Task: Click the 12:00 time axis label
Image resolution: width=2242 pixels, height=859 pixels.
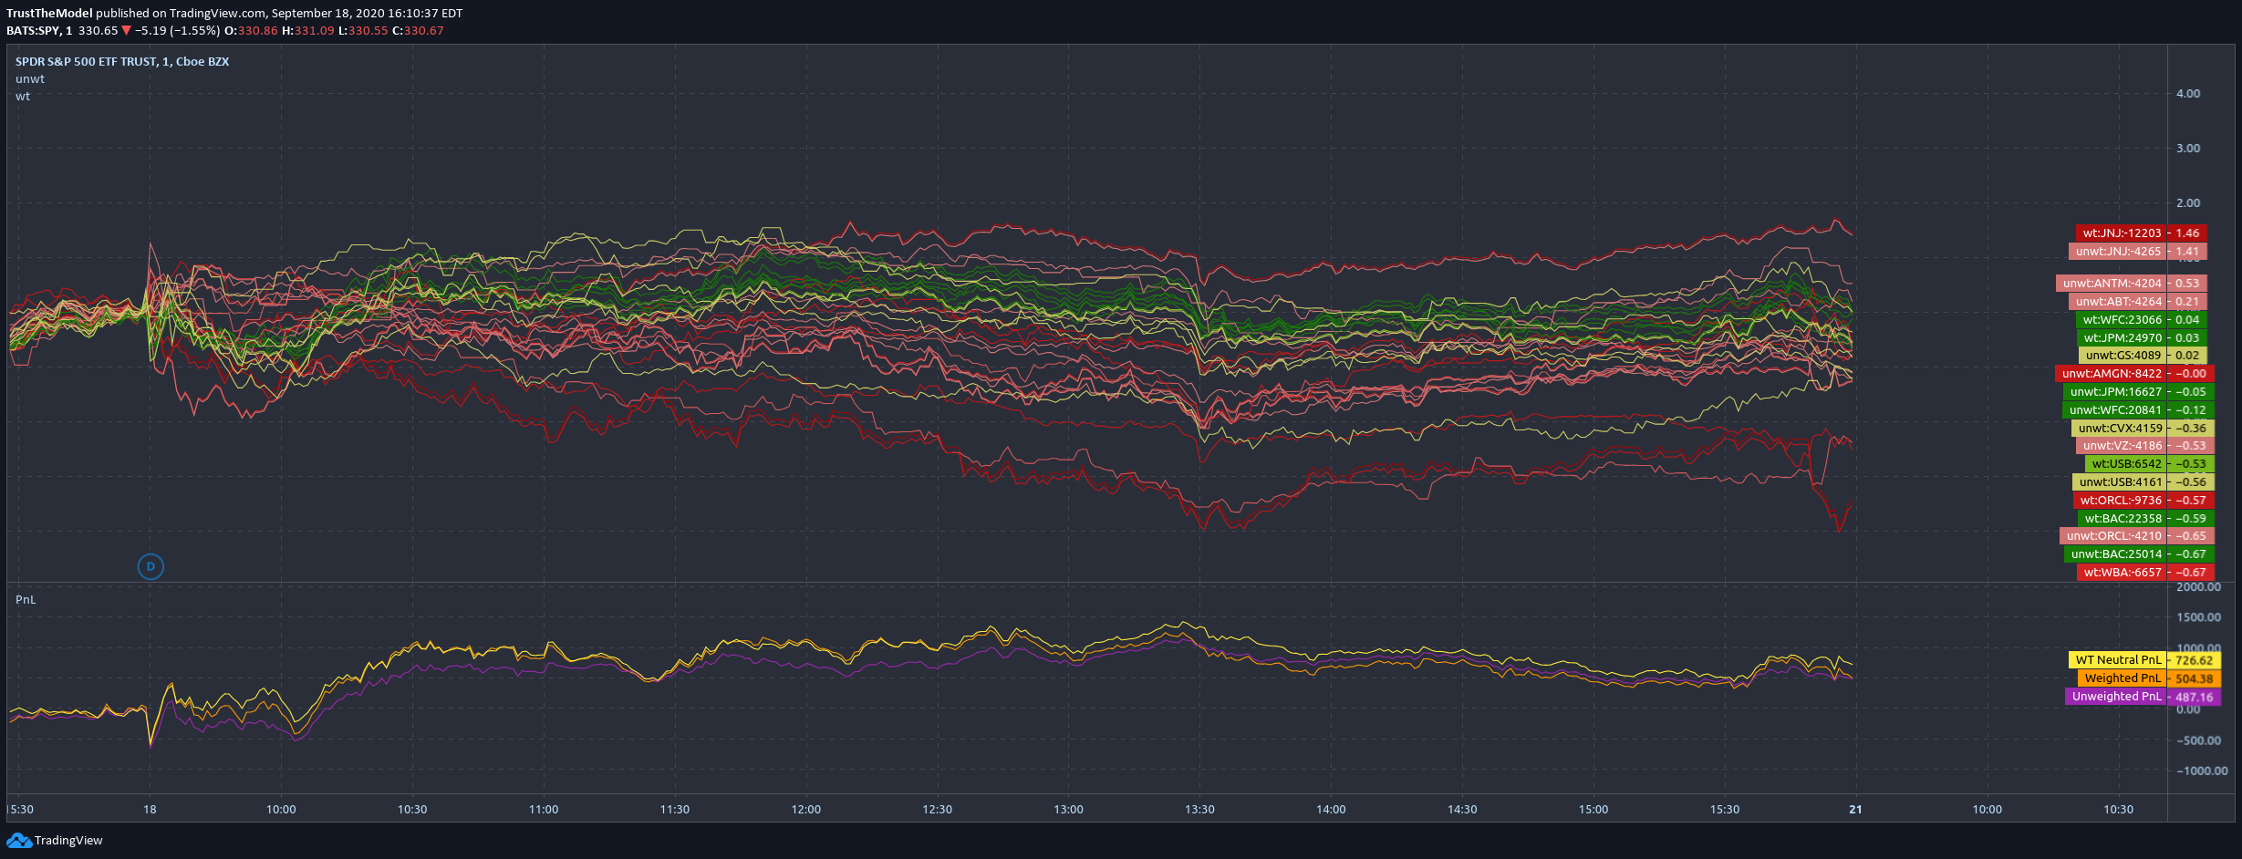Action: click(806, 809)
